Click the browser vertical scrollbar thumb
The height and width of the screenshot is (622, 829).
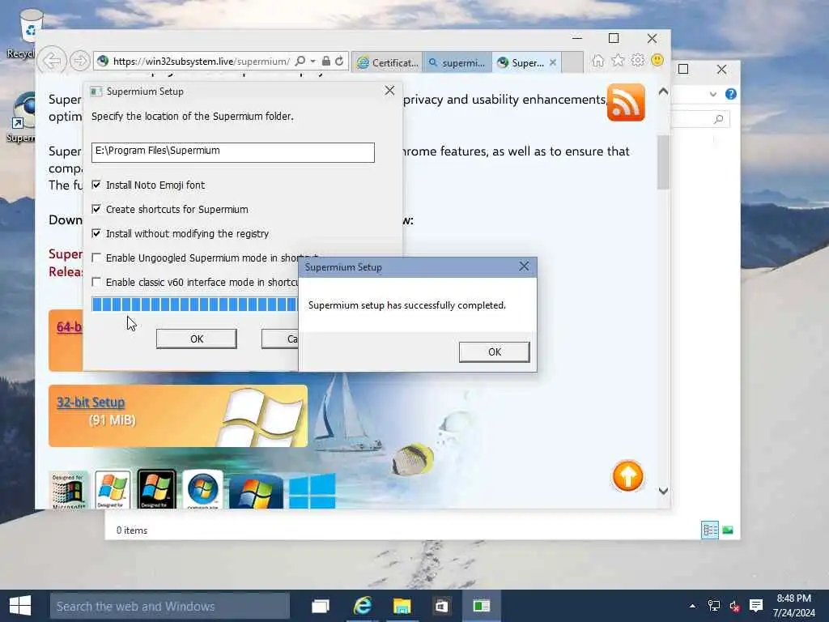click(x=664, y=162)
